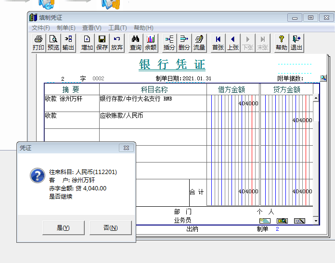Minimize the 填制凭证 window

(295, 18)
